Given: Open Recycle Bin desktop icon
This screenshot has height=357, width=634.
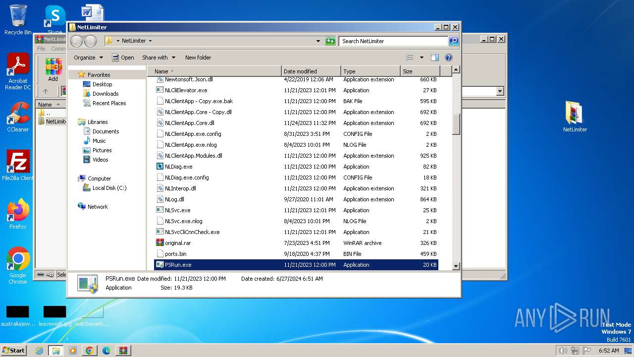Looking at the screenshot, I should click(18, 20).
